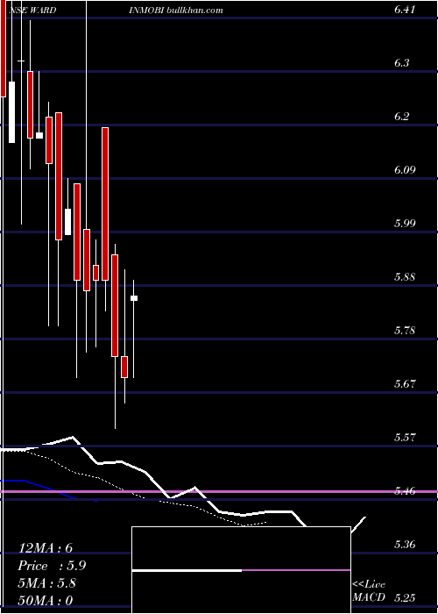Image resolution: width=438 pixels, height=614 pixels.
Task: Click the 5.46 price axis label
Action: point(405,490)
